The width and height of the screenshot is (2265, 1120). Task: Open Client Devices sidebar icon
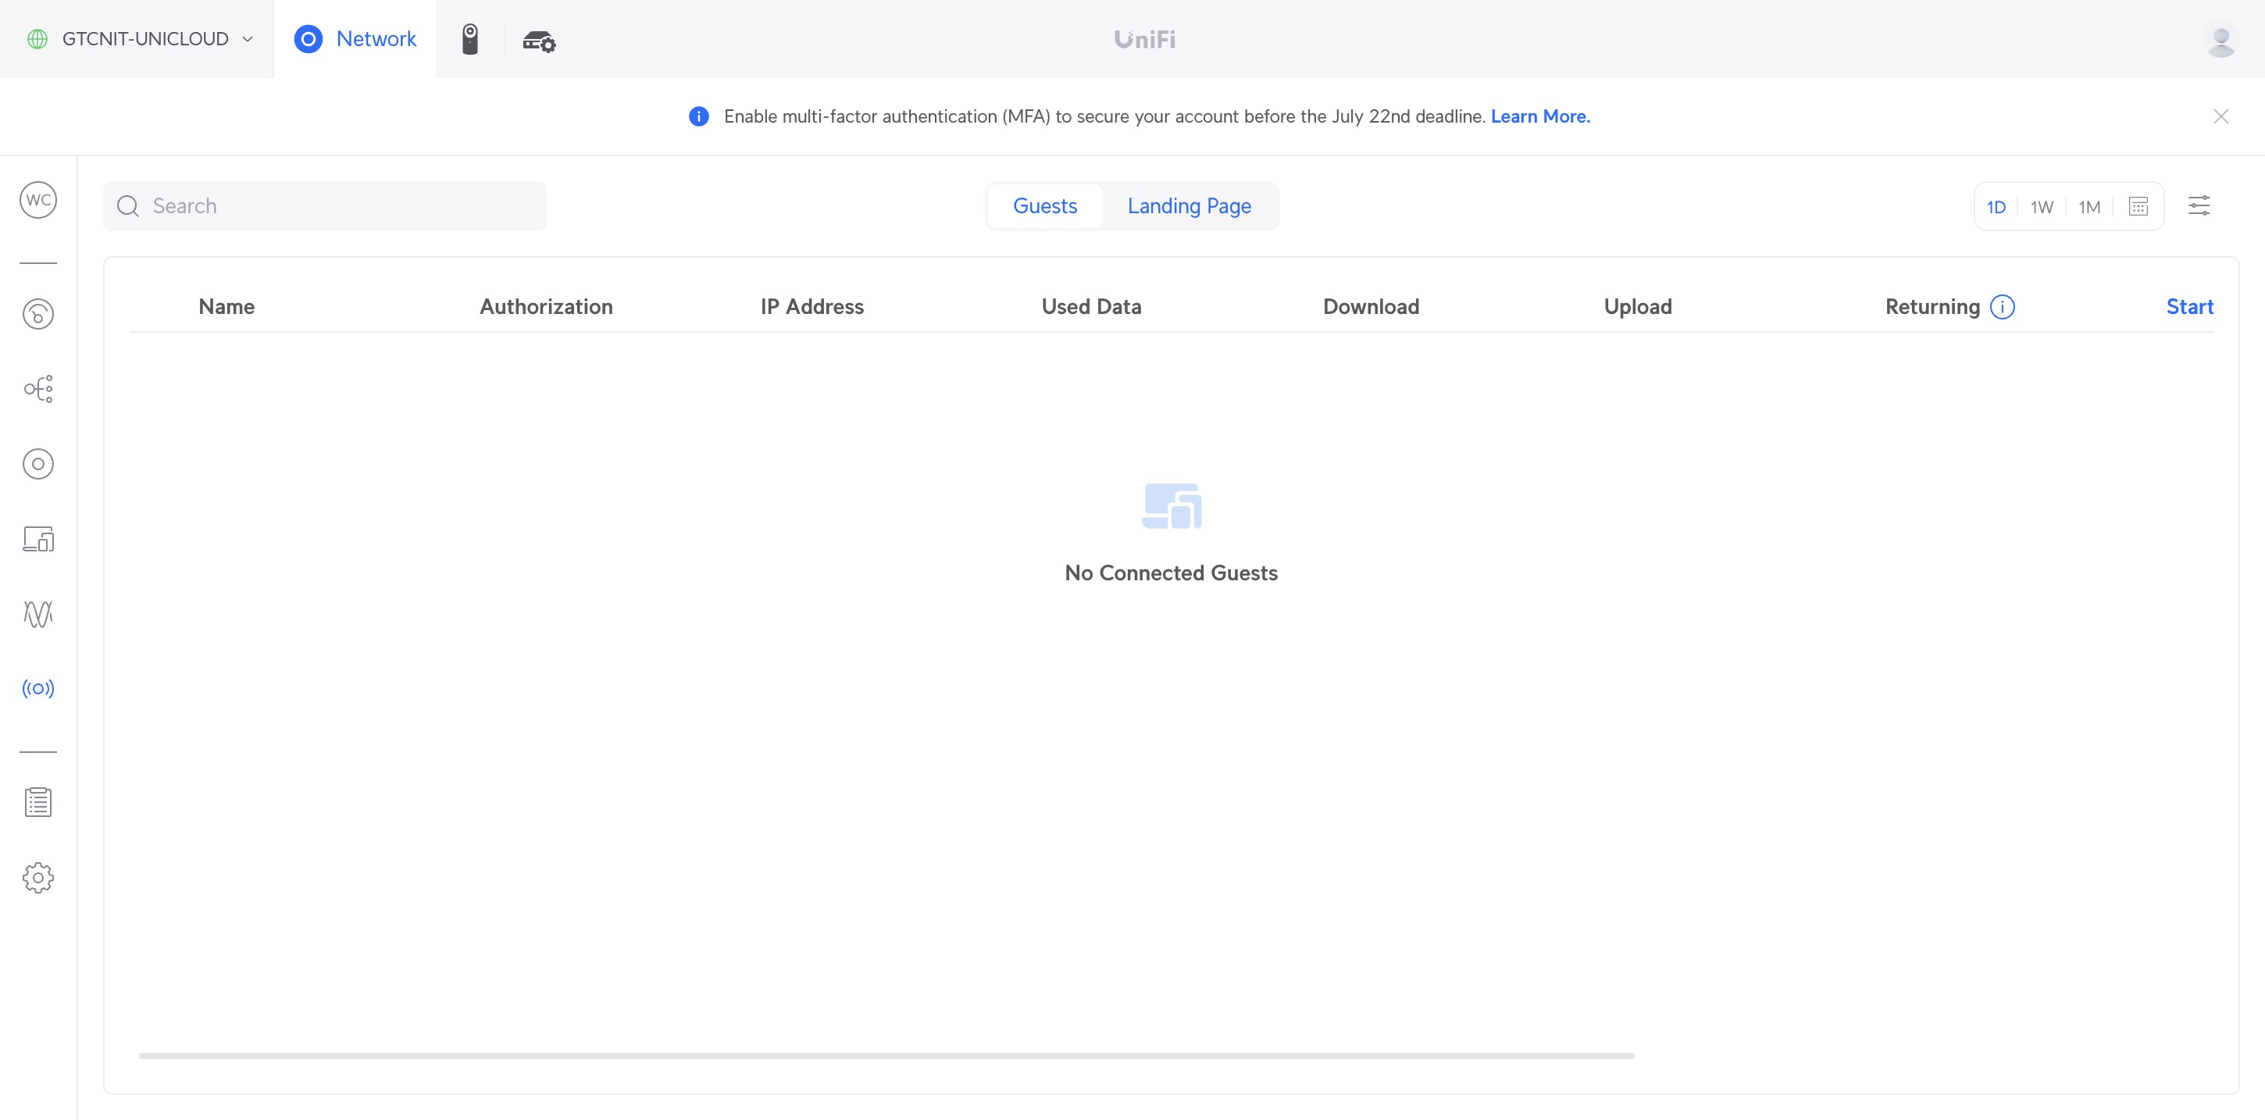pos(37,538)
